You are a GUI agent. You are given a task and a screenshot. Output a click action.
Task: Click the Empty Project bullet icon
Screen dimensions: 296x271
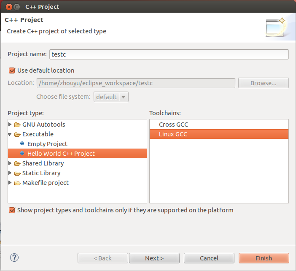coord(22,144)
